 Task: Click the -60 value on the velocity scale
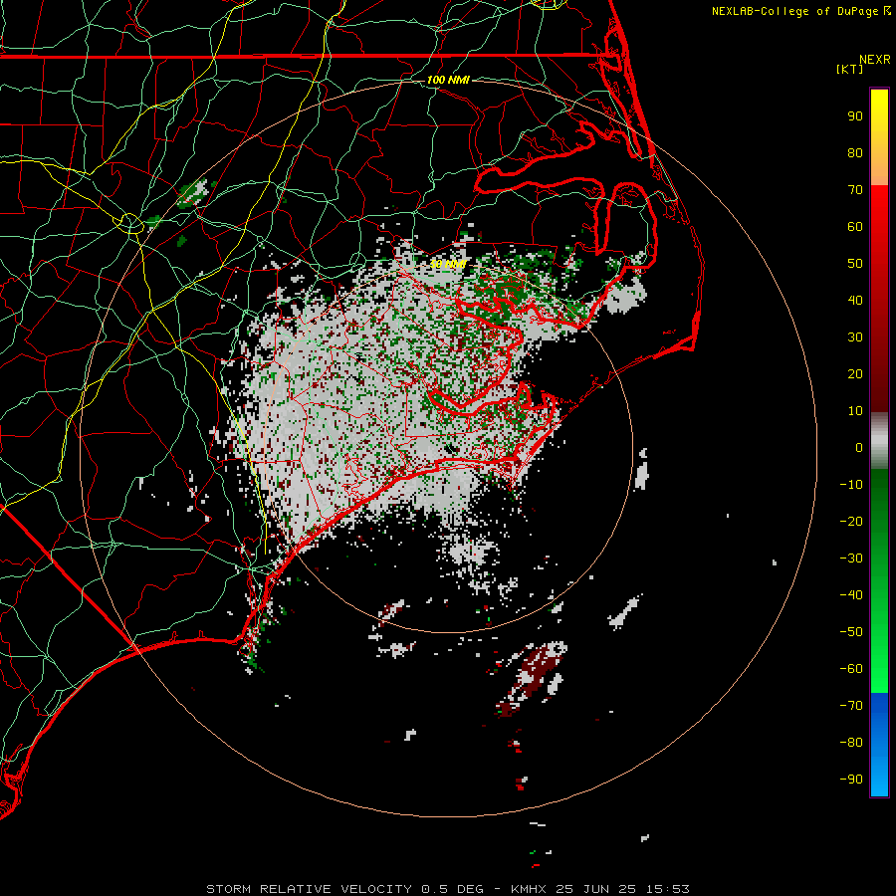point(851,669)
